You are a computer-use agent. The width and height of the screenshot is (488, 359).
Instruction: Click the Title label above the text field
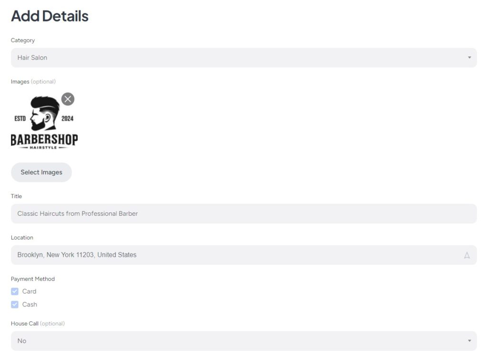(x=16, y=196)
